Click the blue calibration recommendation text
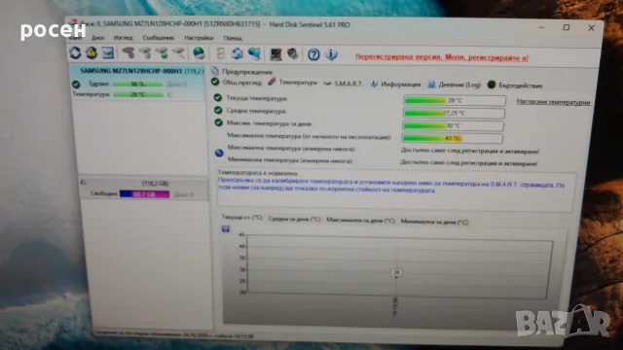Screen dimensions: 623x350 [391, 186]
